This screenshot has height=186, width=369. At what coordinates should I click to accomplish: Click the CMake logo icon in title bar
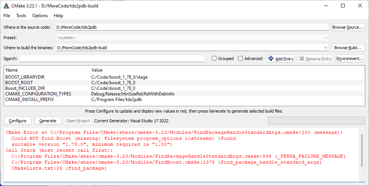coord(6,6)
